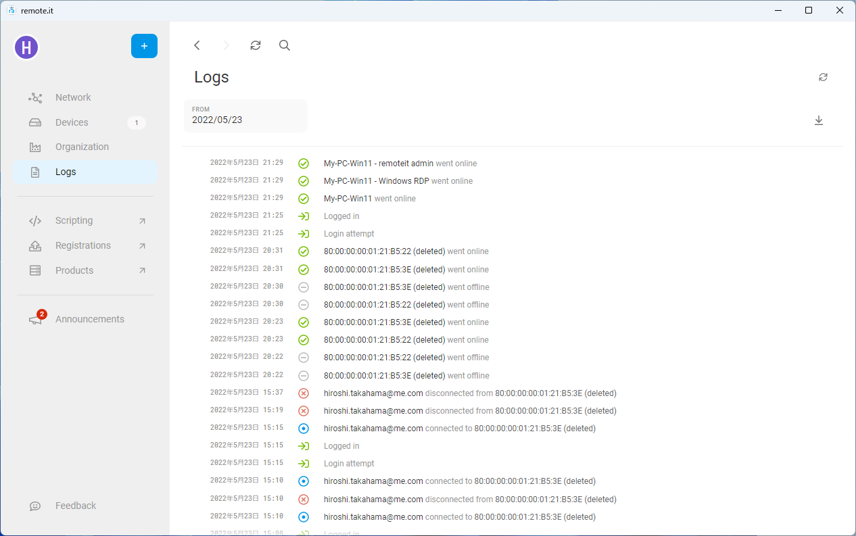Screen dimensions: 856x536
Task: Click Feedback at sidebar bottom
Action: coord(86,506)
